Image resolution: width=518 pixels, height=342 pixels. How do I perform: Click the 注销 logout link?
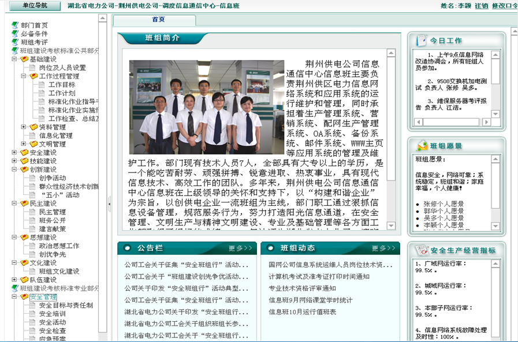pyautogui.click(x=481, y=6)
